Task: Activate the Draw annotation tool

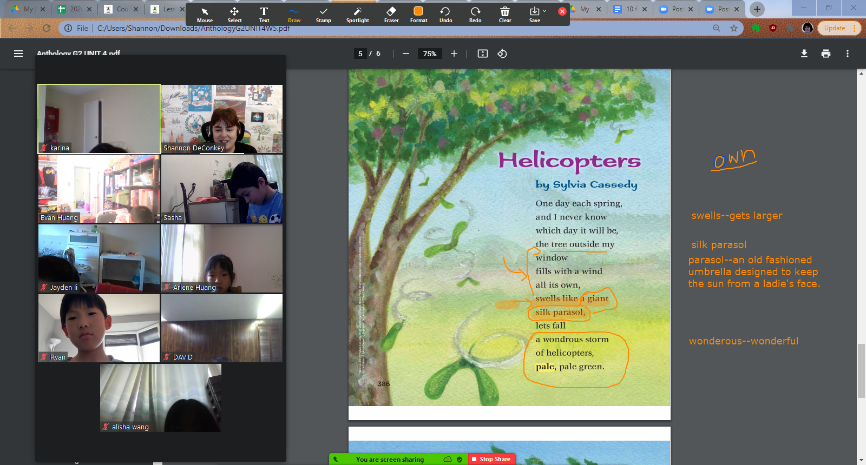Action: coord(294,15)
